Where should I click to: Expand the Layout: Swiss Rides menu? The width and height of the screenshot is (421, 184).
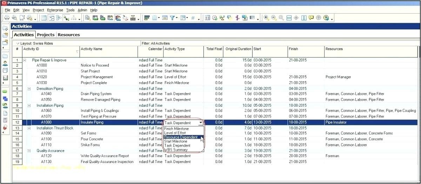click(18, 43)
